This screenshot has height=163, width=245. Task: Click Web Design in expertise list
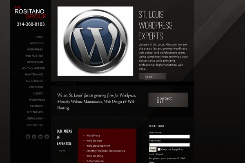coord(94,141)
